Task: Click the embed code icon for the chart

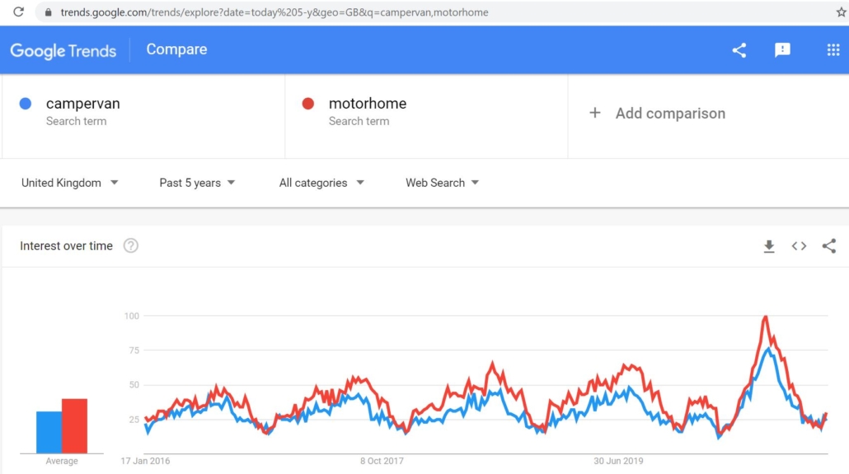Action: [x=799, y=245]
